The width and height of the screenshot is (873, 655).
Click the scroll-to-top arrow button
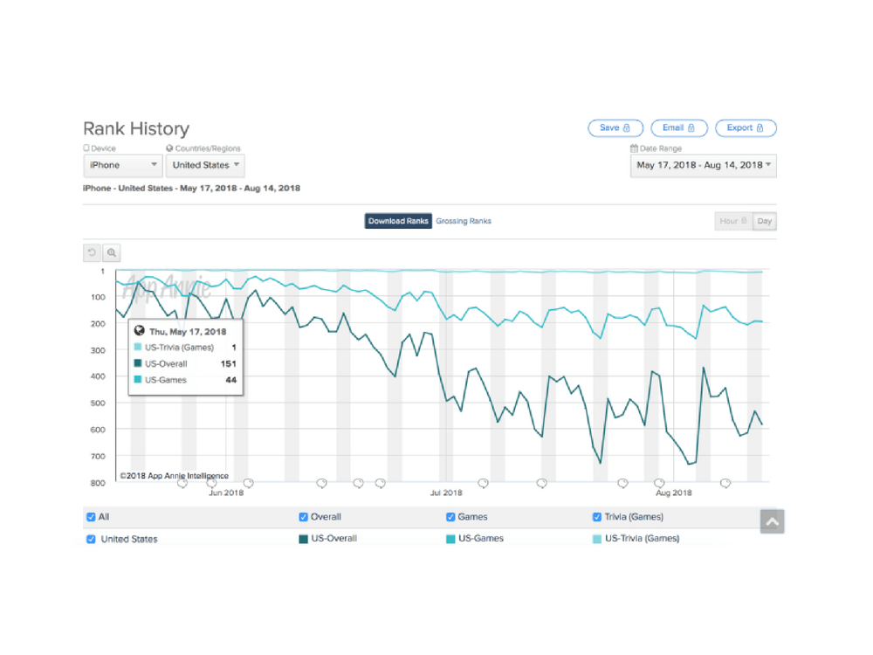772,521
